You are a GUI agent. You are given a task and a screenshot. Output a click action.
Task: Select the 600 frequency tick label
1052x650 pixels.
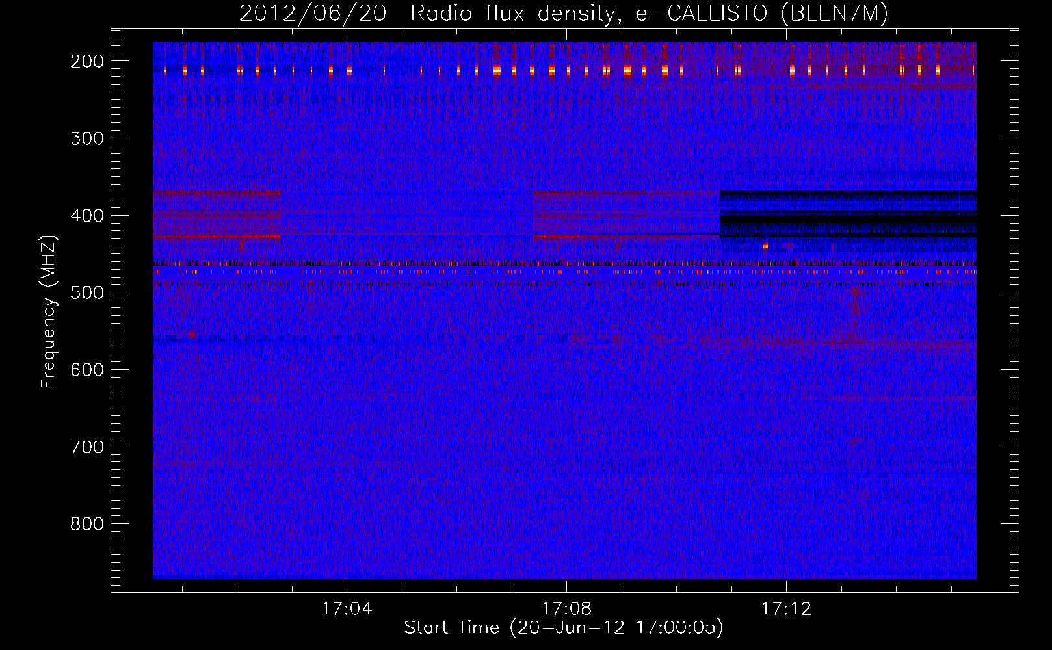pos(86,370)
